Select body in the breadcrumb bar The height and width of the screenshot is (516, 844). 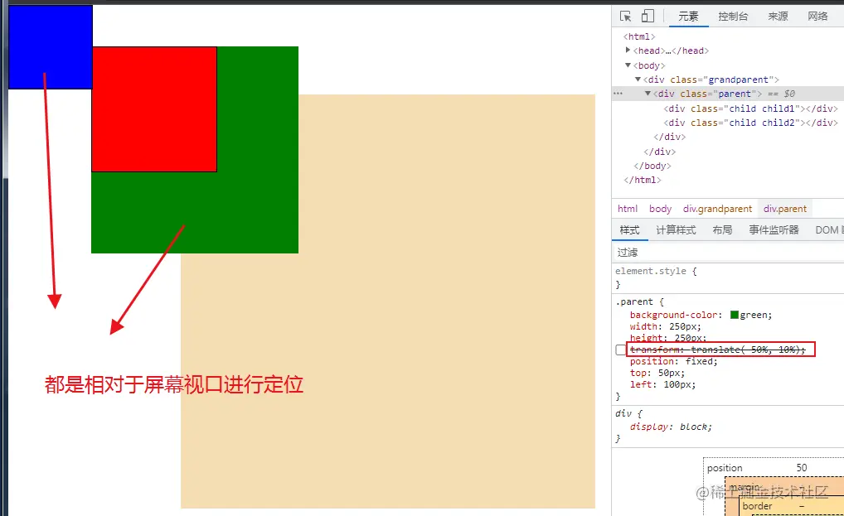tap(659, 208)
